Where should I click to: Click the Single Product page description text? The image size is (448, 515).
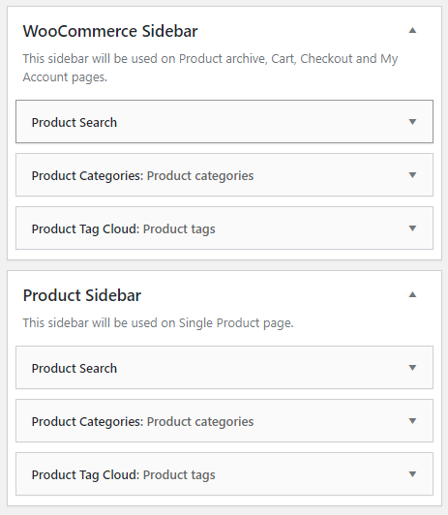(158, 323)
